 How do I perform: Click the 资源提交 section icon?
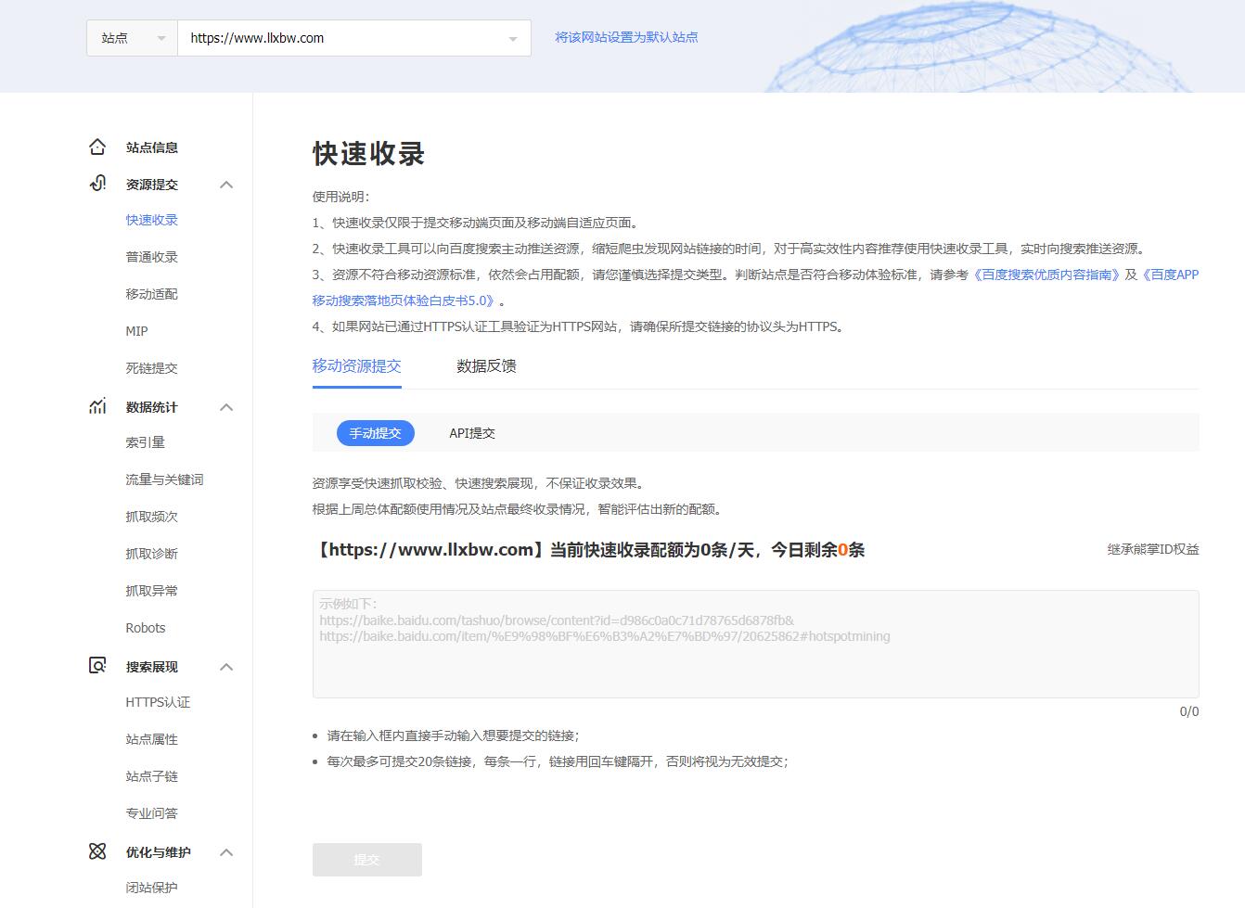(97, 184)
